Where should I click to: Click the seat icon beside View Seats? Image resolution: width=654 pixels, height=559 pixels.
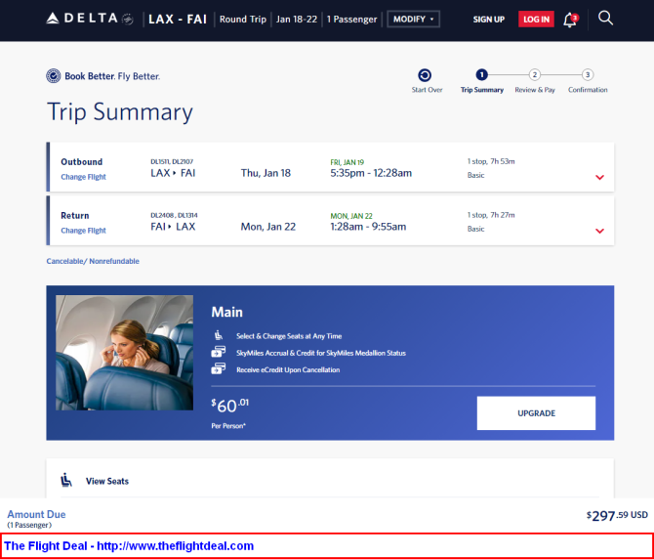(66, 480)
